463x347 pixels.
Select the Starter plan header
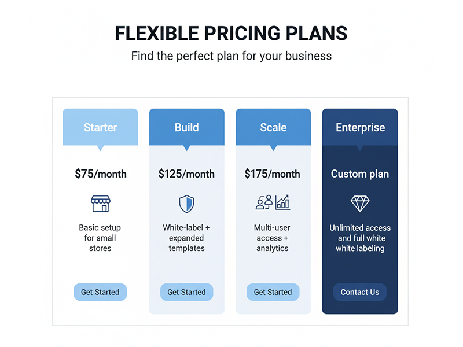click(x=100, y=127)
